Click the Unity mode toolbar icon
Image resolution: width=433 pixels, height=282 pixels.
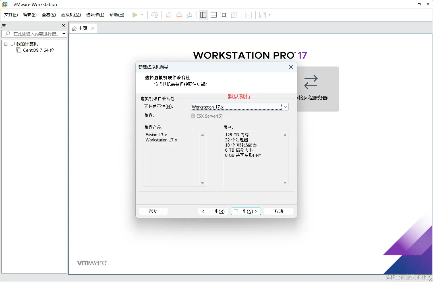tap(234, 15)
